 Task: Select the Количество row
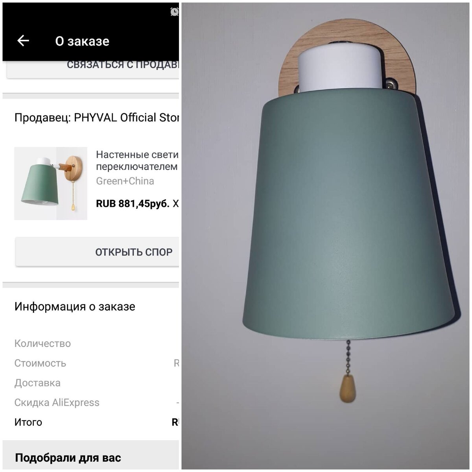97,343
